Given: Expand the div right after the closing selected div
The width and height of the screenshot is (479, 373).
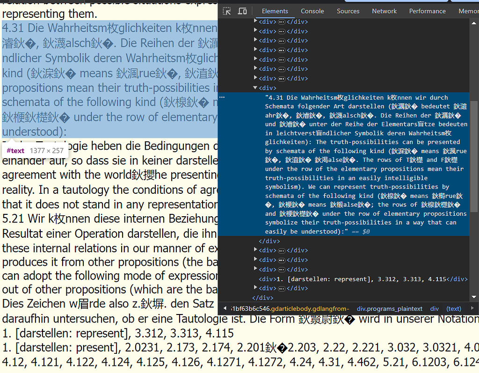Looking at the screenshot, I should [255, 250].
